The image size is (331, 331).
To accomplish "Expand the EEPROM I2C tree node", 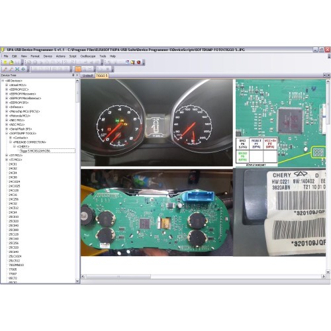I will click(7, 89).
